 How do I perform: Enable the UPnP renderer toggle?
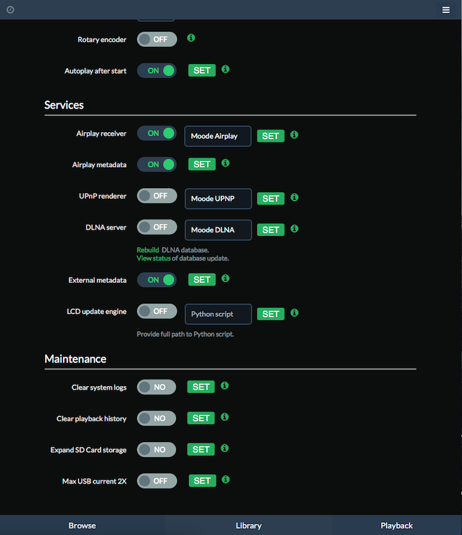157,196
